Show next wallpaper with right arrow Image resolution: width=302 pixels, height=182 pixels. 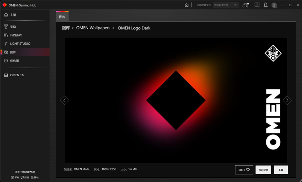287,100
